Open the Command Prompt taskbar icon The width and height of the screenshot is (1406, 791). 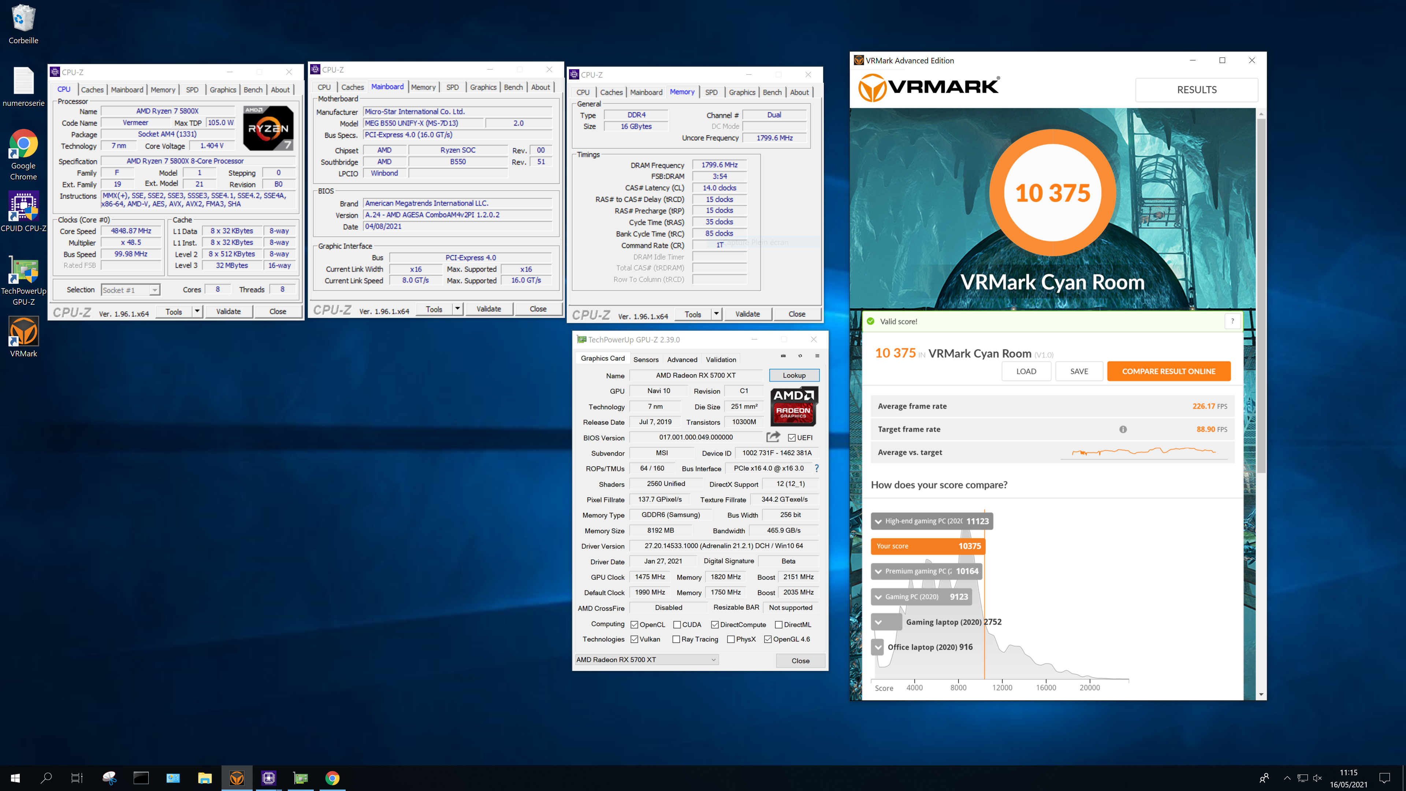pyautogui.click(x=141, y=778)
